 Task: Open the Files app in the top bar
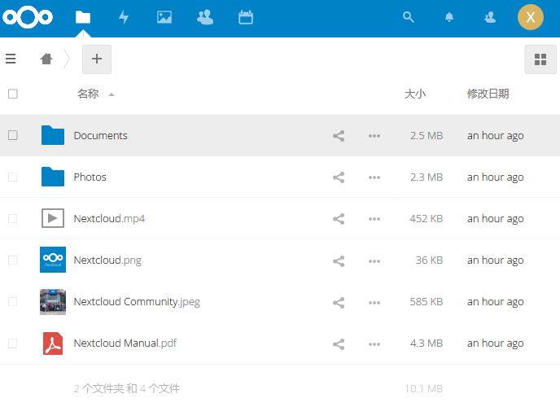coord(83,17)
